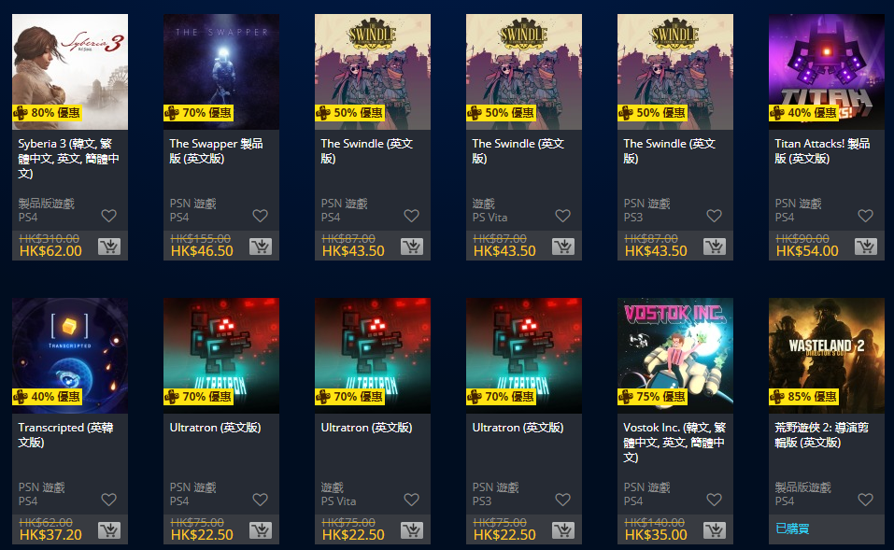Favorite Titan Attacks! with heart icon
Image resolution: width=894 pixels, height=550 pixels.
coord(865,216)
